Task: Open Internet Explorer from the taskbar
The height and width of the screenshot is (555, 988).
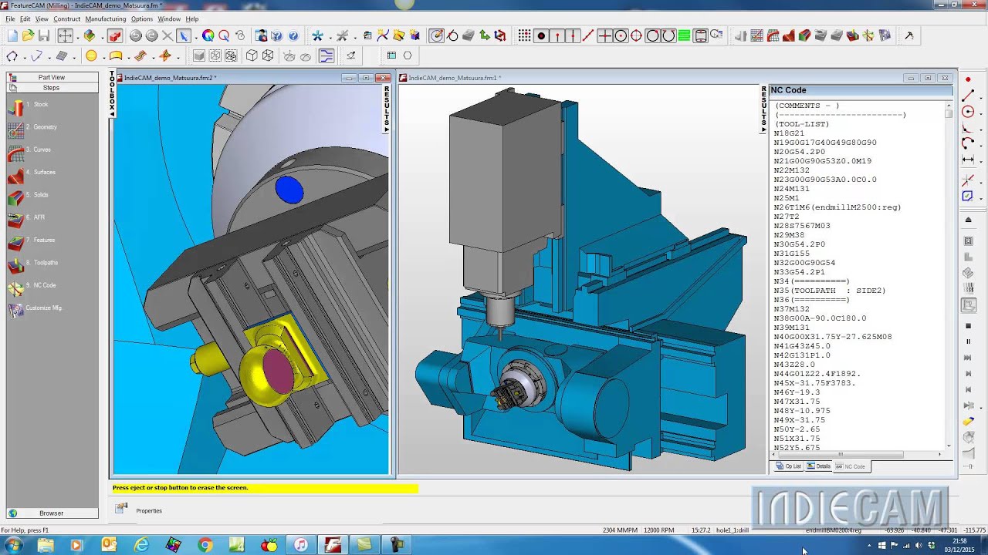Action: pyautogui.click(x=141, y=545)
